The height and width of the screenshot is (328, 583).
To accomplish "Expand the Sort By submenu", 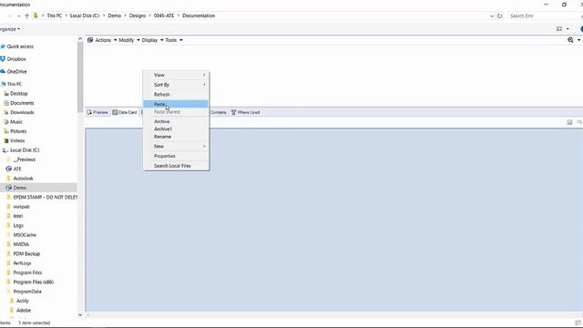I will coord(176,85).
